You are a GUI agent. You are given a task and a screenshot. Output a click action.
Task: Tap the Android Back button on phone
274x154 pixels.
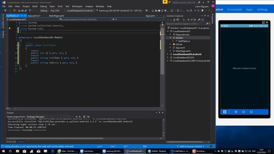[x=236, y=112]
